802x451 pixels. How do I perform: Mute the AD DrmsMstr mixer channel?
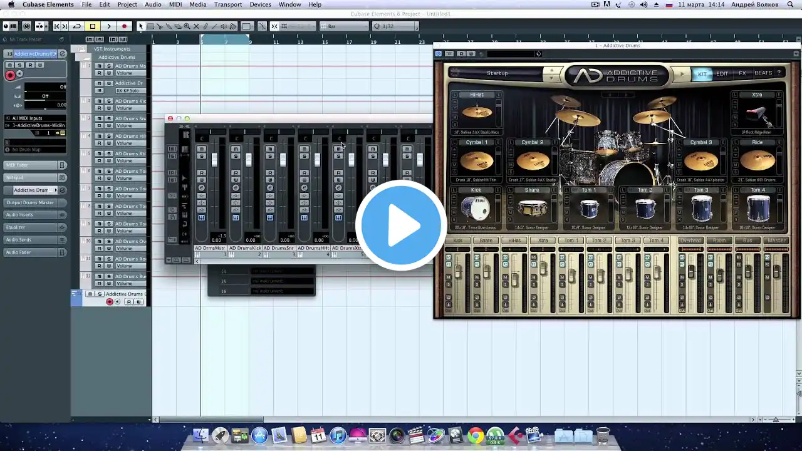[x=201, y=149]
